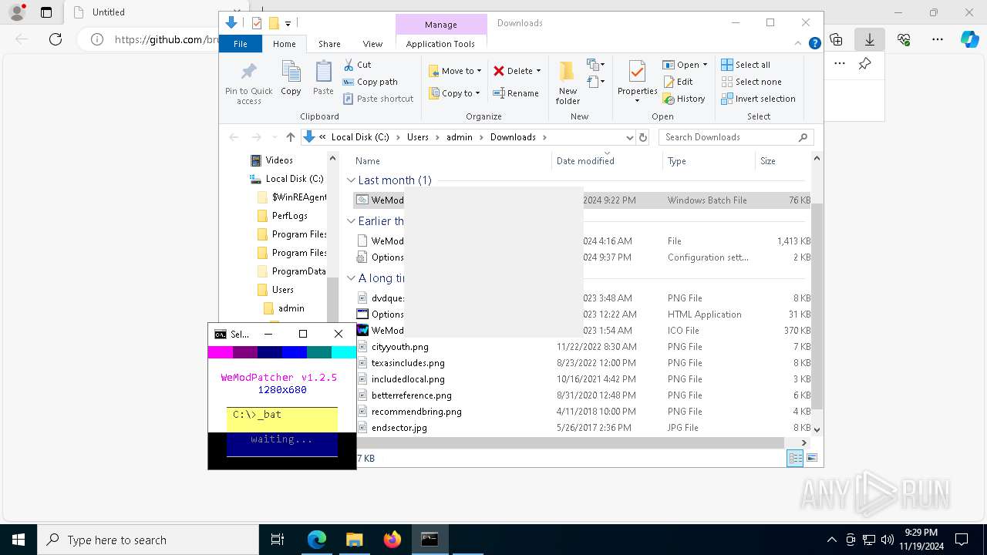The image size is (987, 555).
Task: Sort by Type column header
Action: point(709,161)
